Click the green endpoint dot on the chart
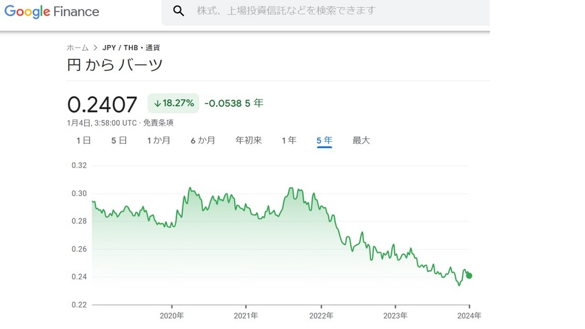This screenshot has height=329, width=585. [x=468, y=275]
